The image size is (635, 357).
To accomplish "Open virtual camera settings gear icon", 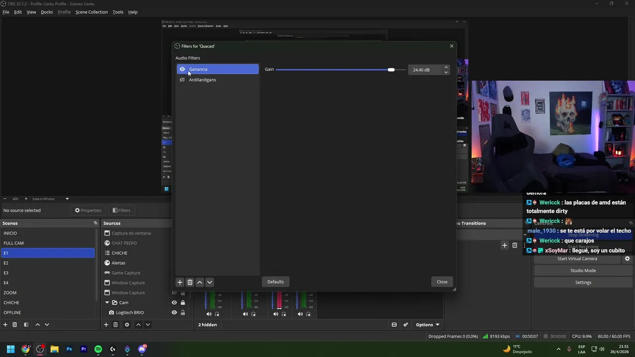I will (627, 259).
